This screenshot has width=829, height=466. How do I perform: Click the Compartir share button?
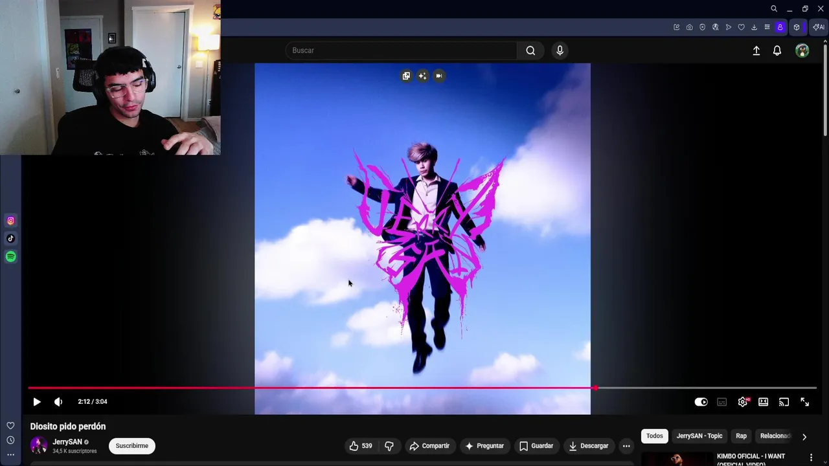click(x=429, y=446)
